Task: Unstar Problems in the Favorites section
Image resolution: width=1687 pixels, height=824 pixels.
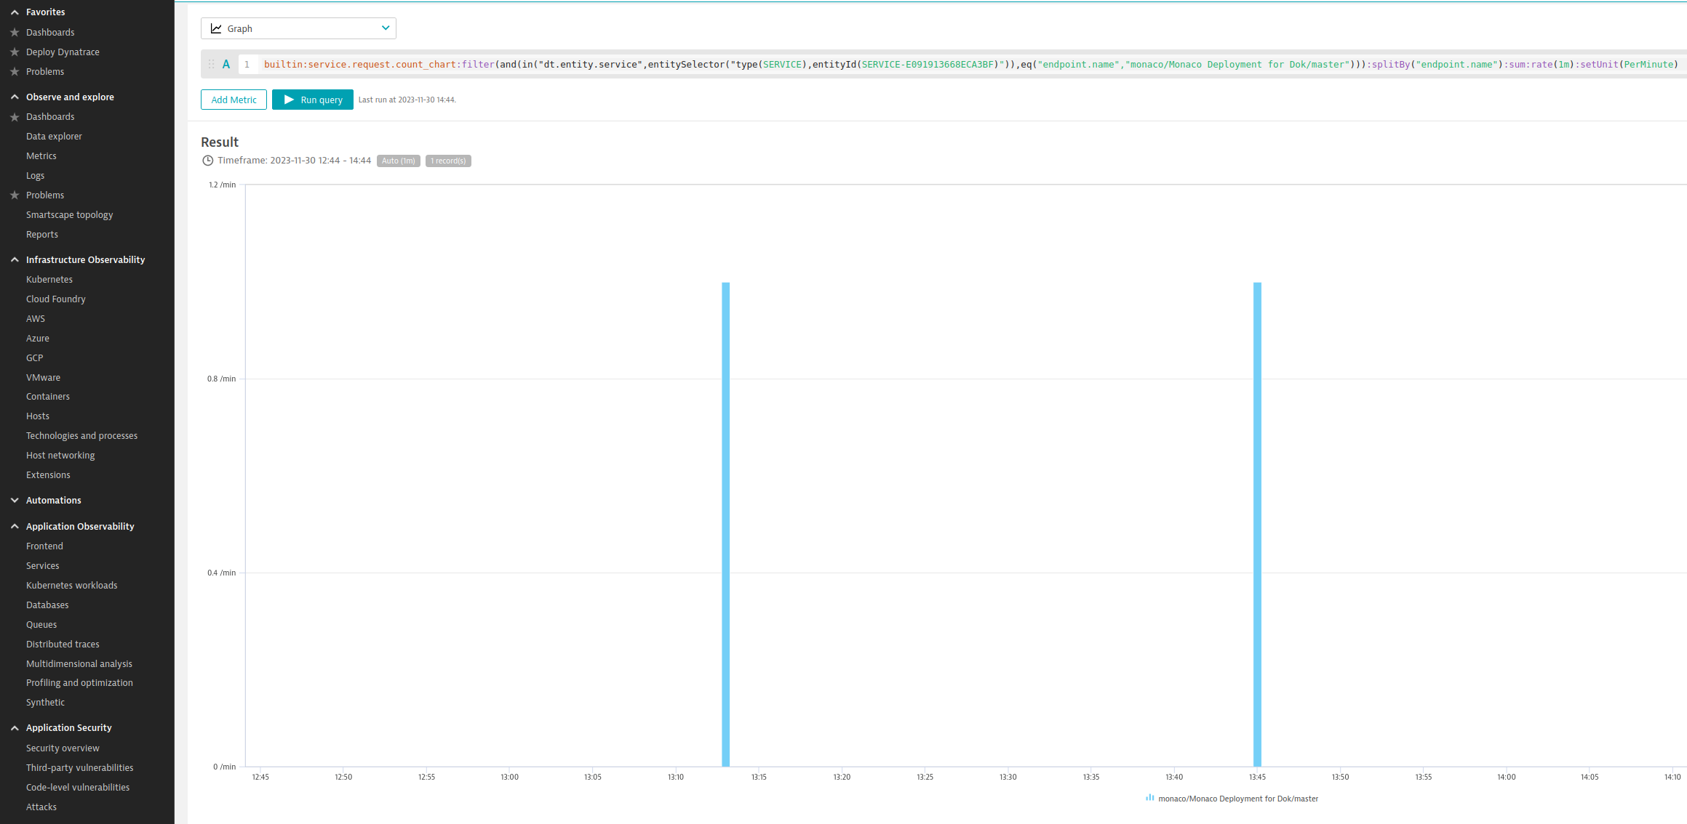Action: (13, 71)
